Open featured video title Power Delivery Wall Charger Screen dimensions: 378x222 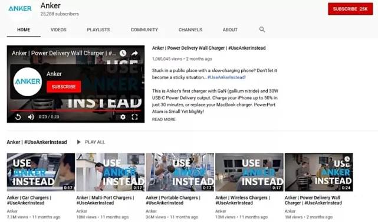pos(209,48)
